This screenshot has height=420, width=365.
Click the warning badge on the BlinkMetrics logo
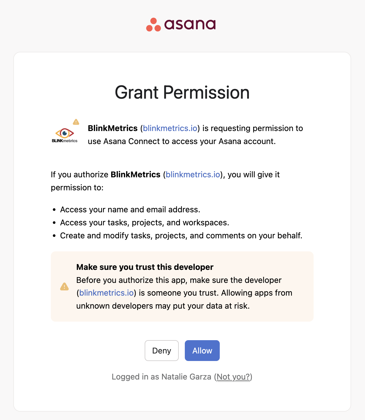[x=76, y=122]
